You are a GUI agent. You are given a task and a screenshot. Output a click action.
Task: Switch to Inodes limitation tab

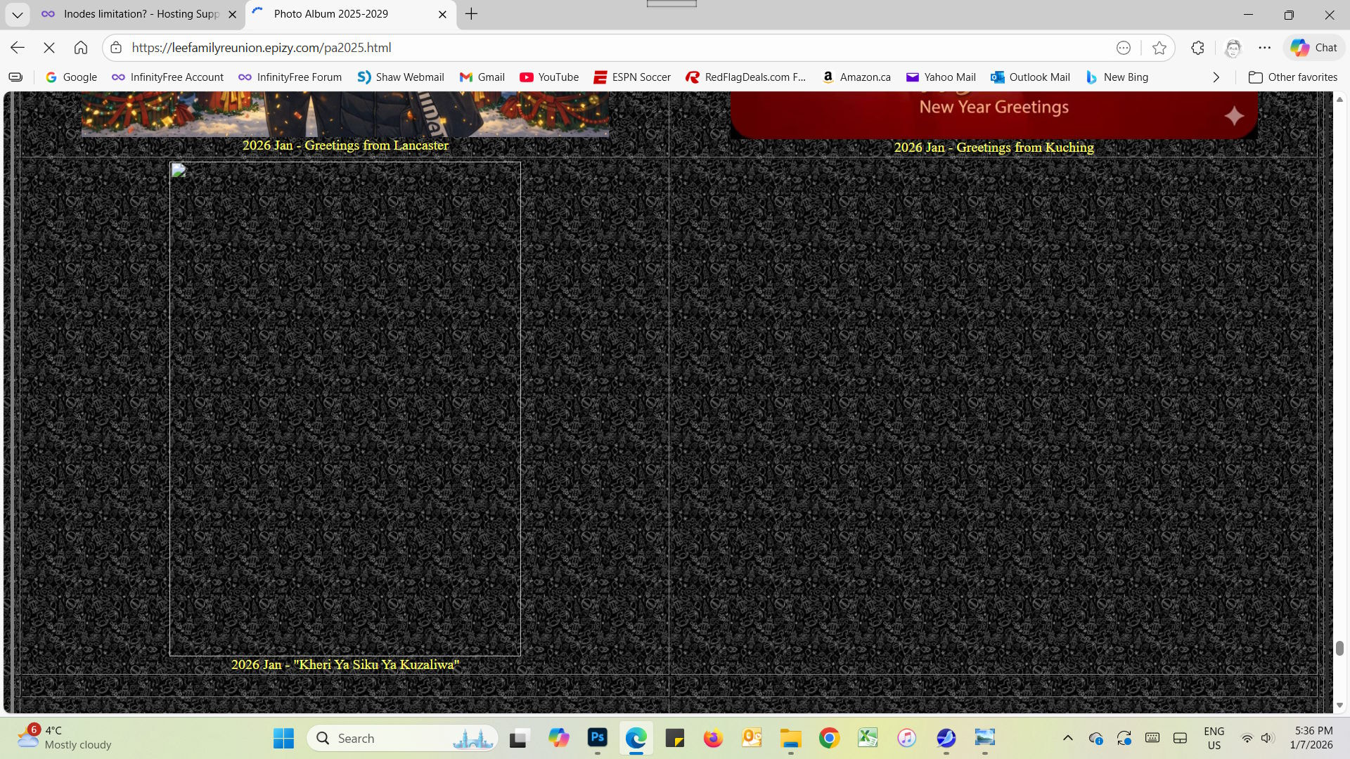141,14
